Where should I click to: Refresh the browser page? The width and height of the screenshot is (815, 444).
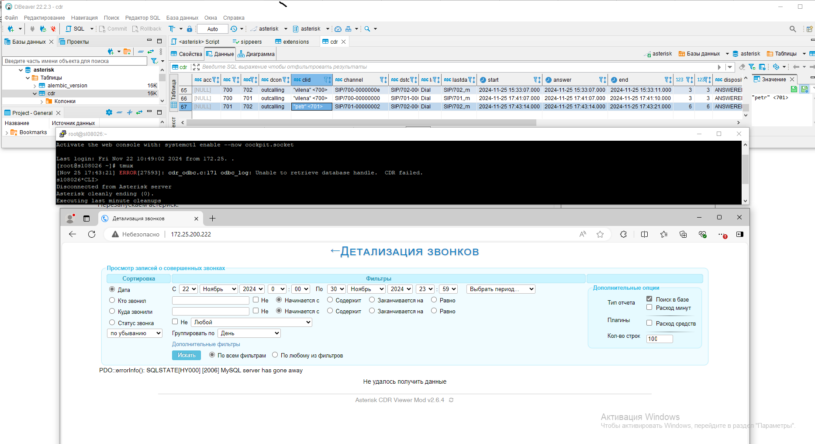[92, 234]
